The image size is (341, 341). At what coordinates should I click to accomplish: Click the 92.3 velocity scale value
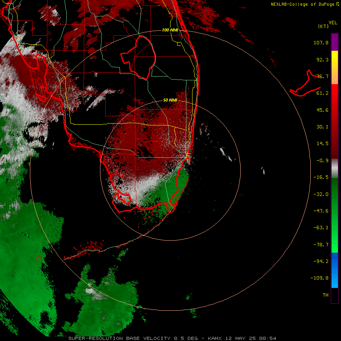point(322,59)
